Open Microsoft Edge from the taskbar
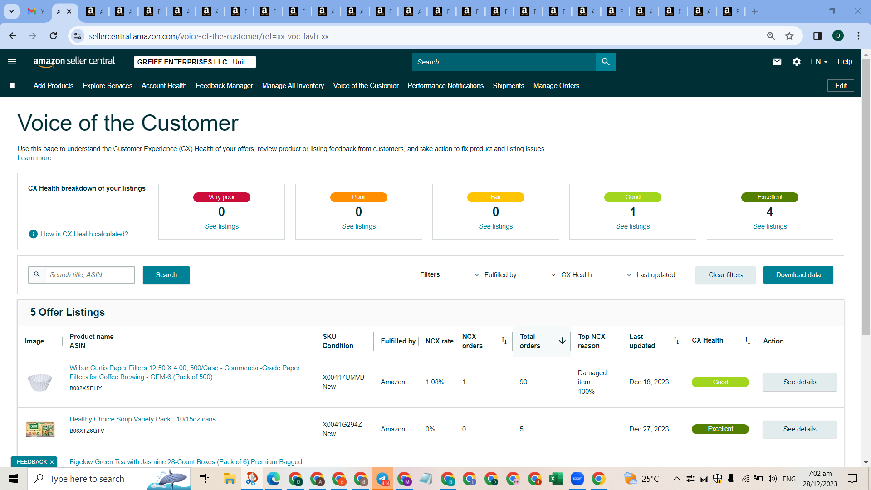 pyautogui.click(x=274, y=479)
